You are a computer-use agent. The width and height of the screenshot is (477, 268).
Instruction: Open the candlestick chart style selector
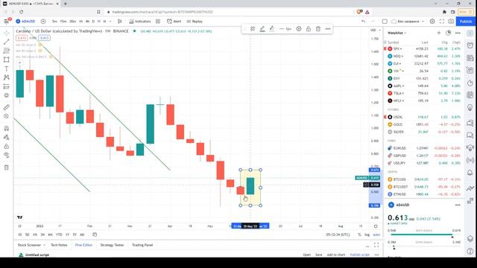120,22
